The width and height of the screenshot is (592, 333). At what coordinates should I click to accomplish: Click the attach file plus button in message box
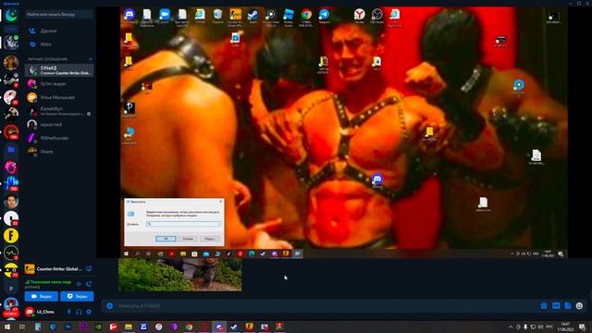(x=109, y=306)
